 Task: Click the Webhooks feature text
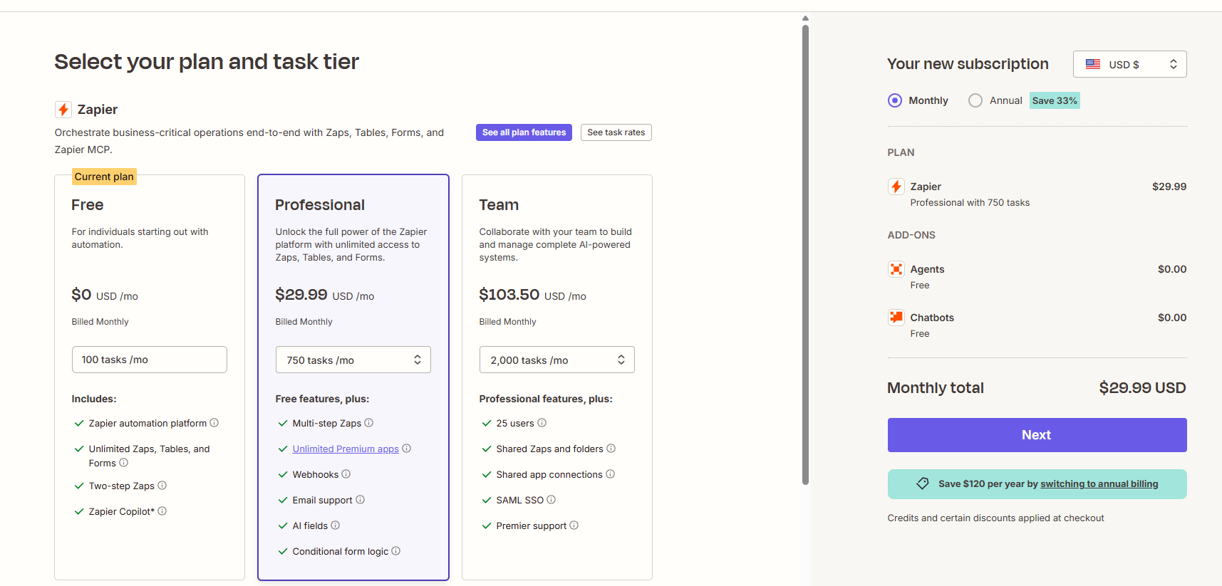tap(316, 474)
